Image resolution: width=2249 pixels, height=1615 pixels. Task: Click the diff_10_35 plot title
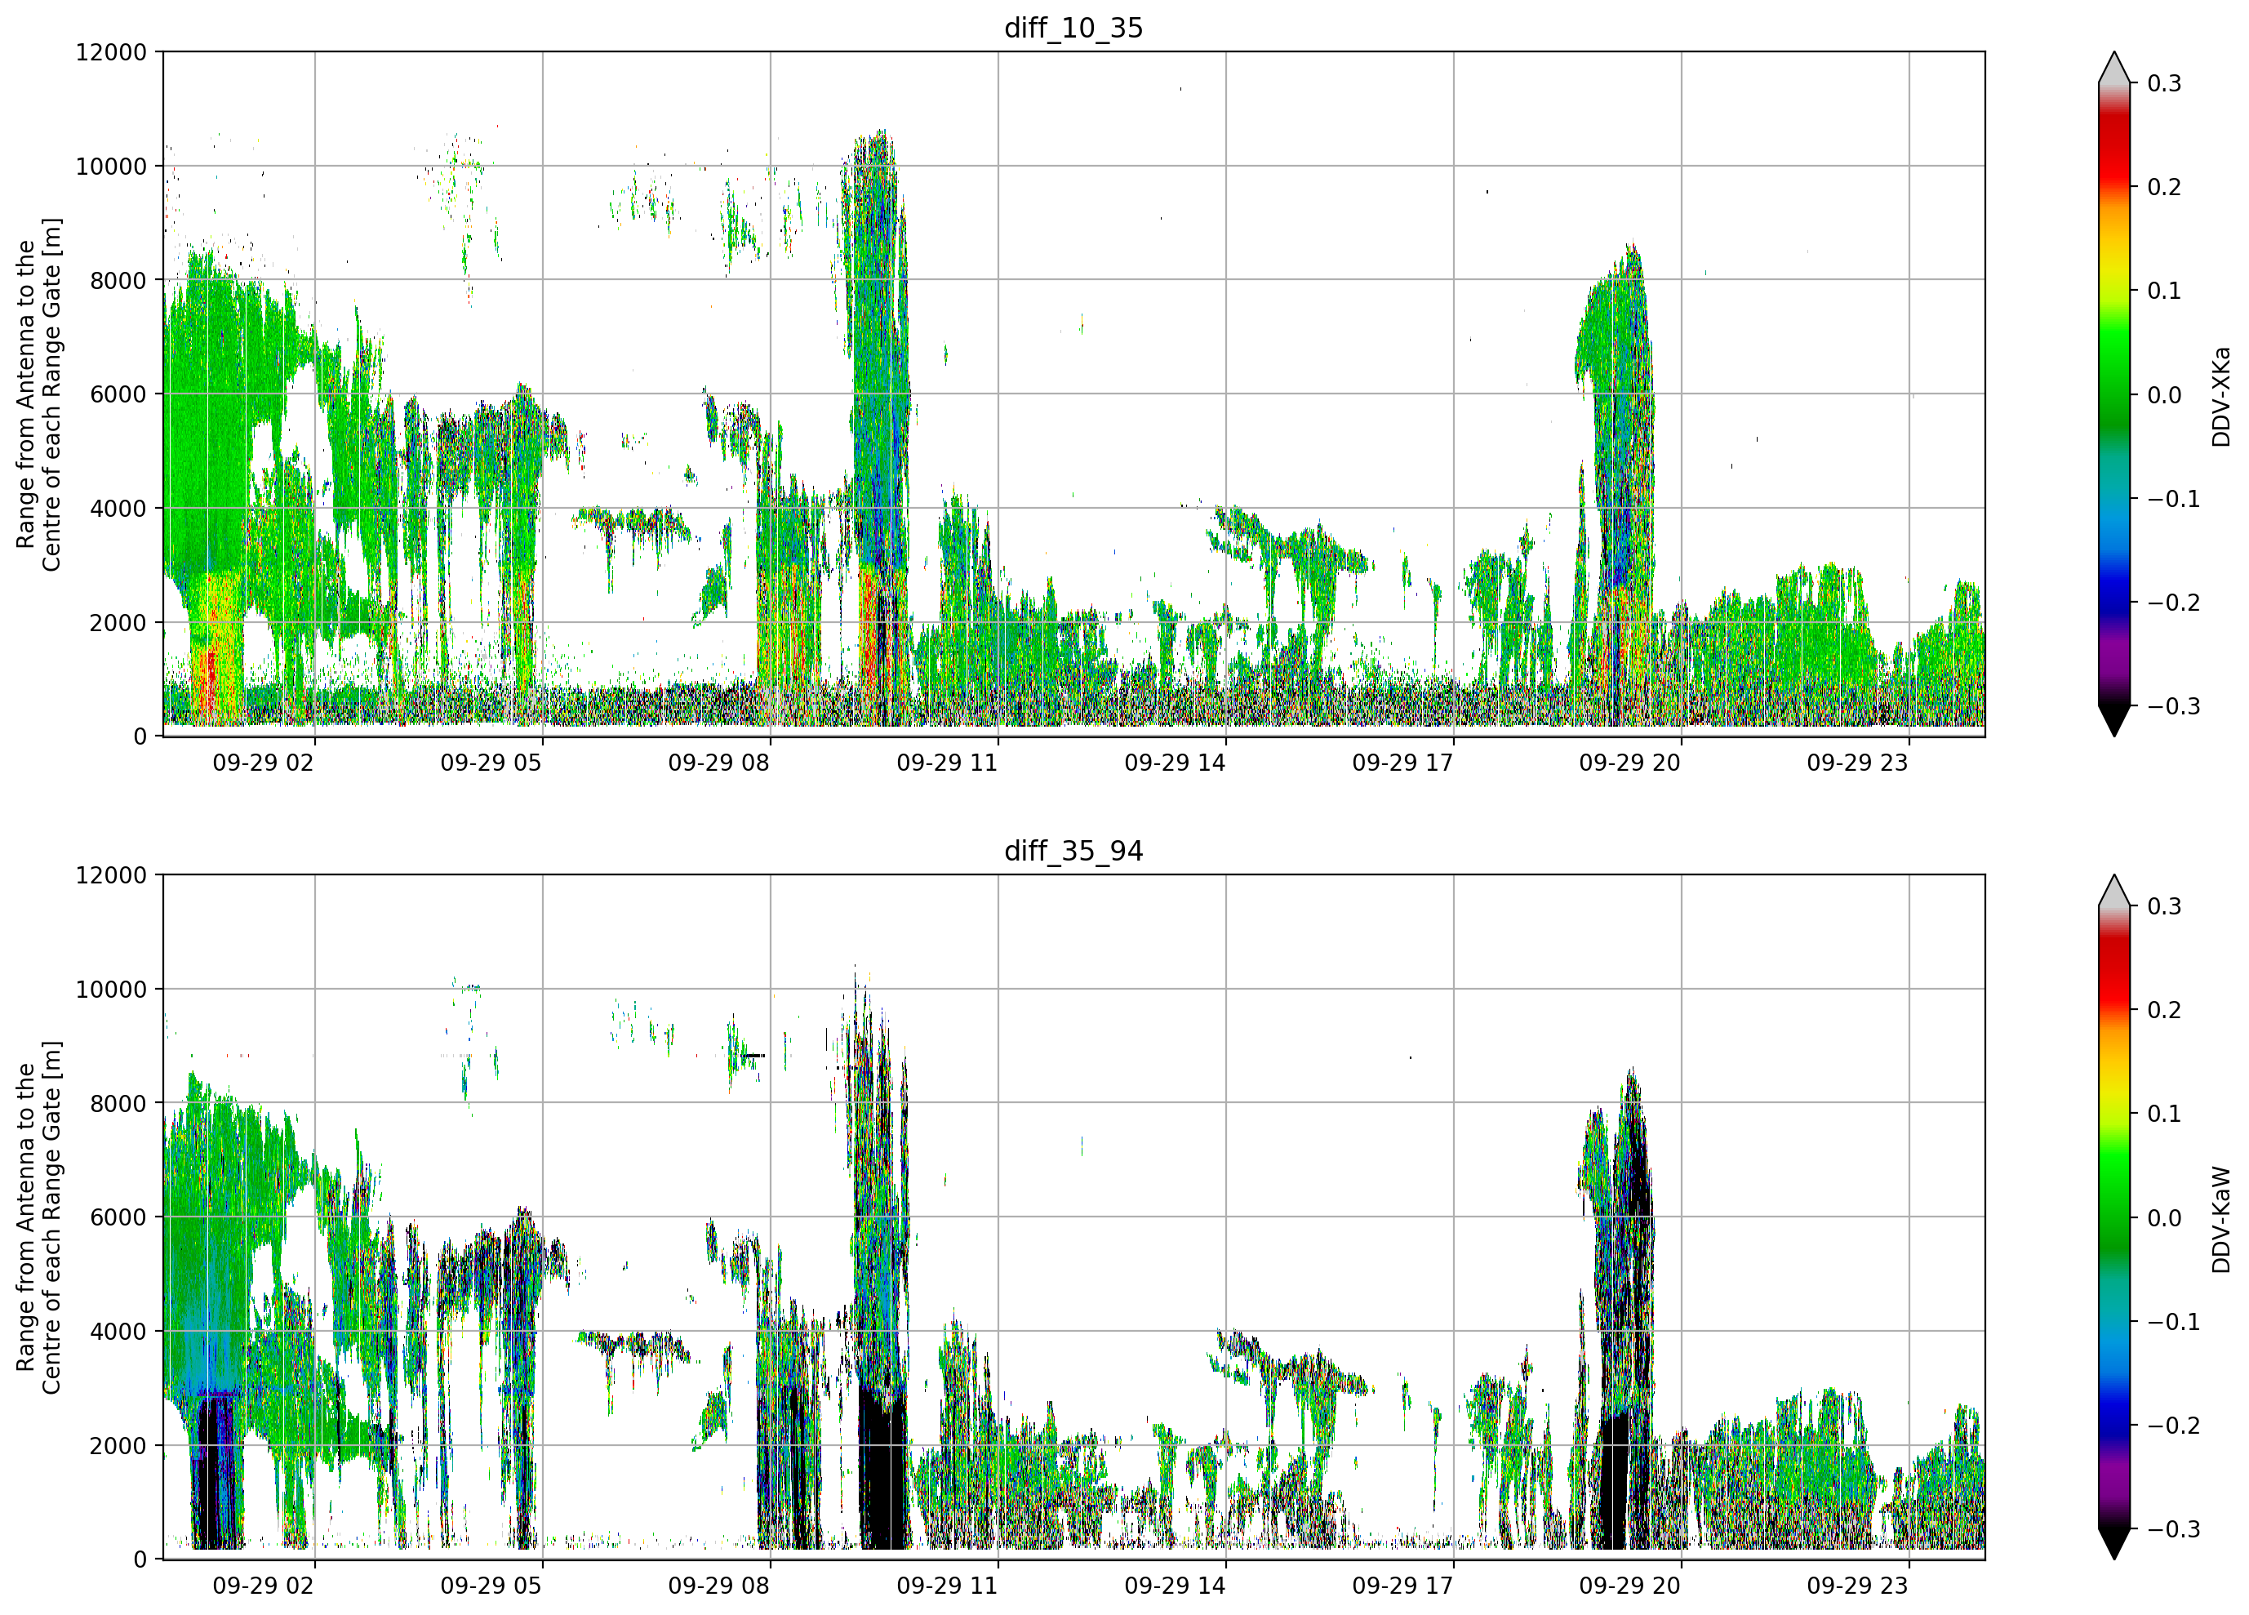click(1073, 28)
